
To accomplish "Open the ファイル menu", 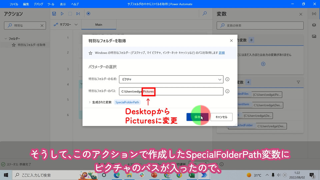I will (x=14, y=4).
